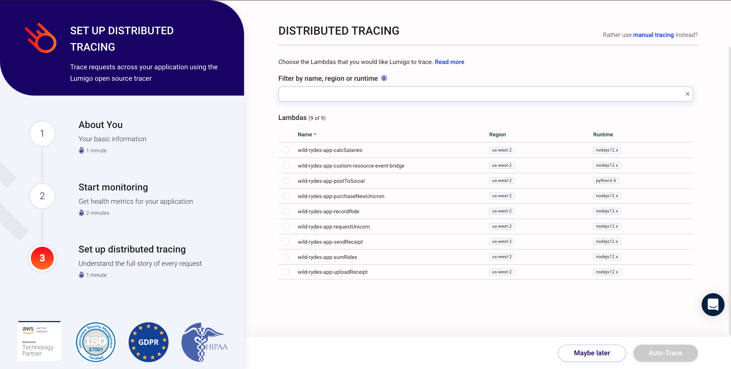The width and height of the screenshot is (731, 369).
Task: Click nodejs12.x tag in recordRide row
Action: pyautogui.click(x=607, y=211)
